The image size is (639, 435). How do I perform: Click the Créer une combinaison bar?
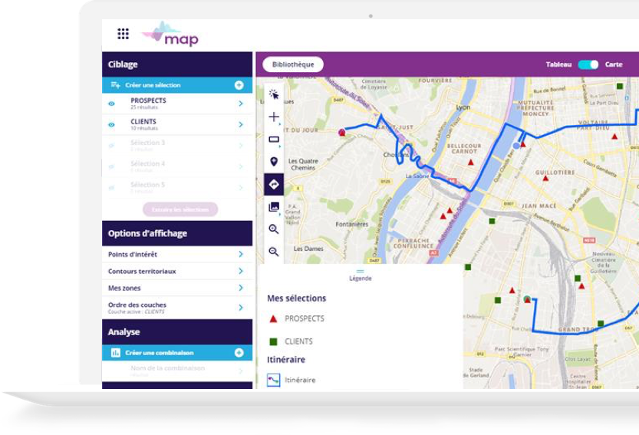pyautogui.click(x=176, y=353)
